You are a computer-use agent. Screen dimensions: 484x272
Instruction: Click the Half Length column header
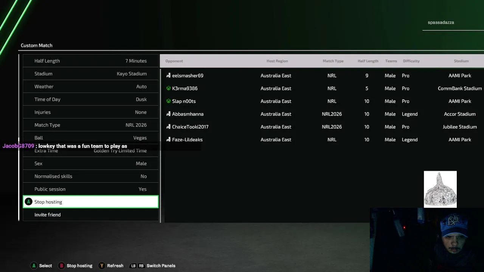coord(368,61)
